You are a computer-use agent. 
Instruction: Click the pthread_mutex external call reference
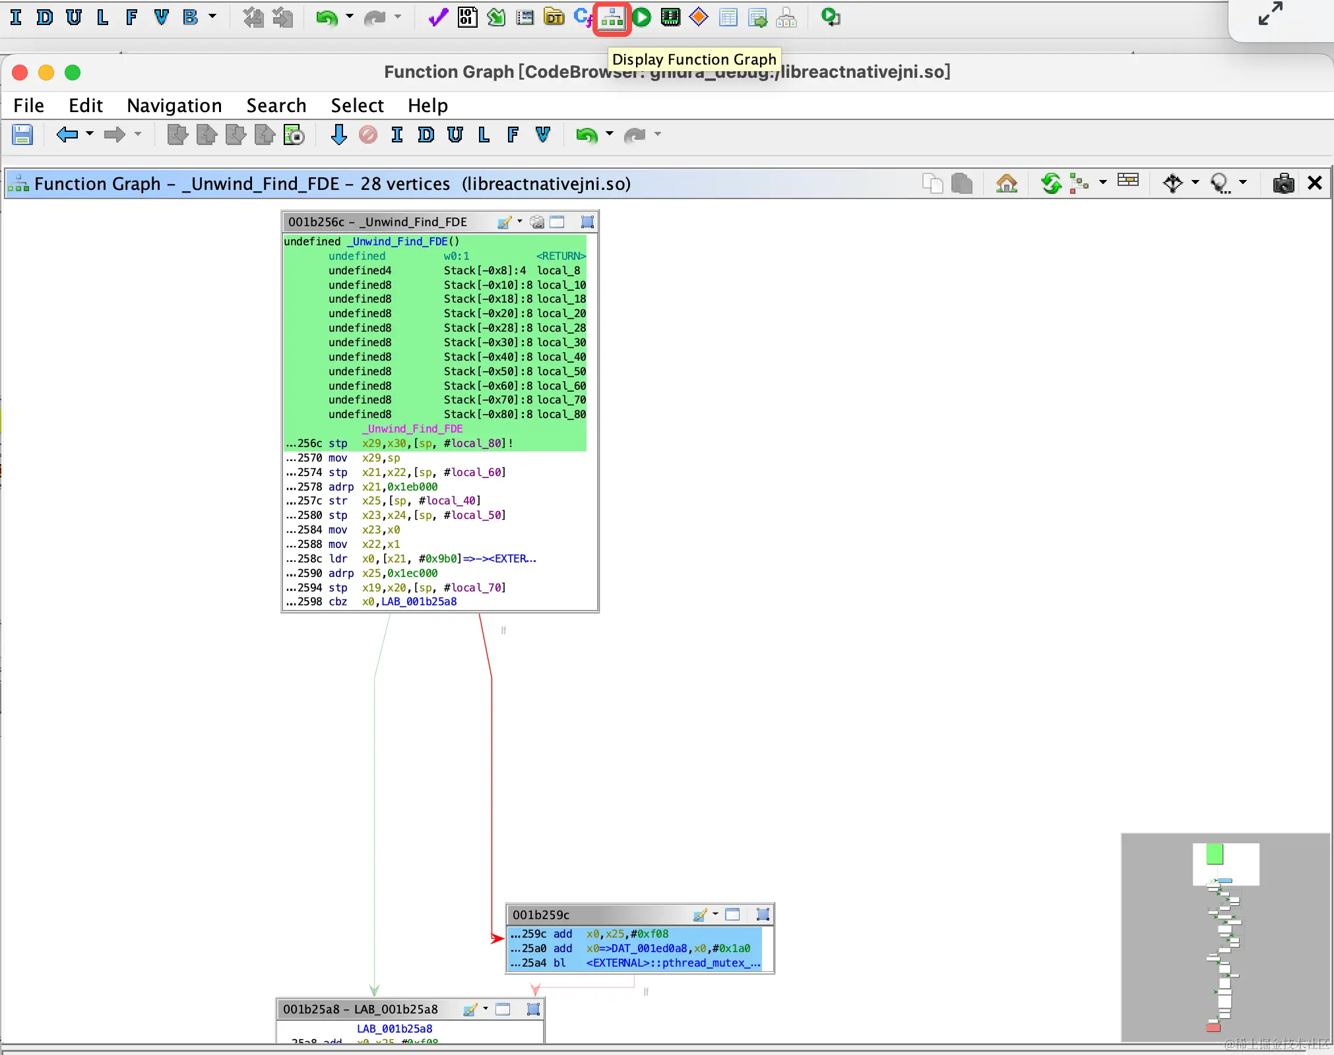point(673,963)
